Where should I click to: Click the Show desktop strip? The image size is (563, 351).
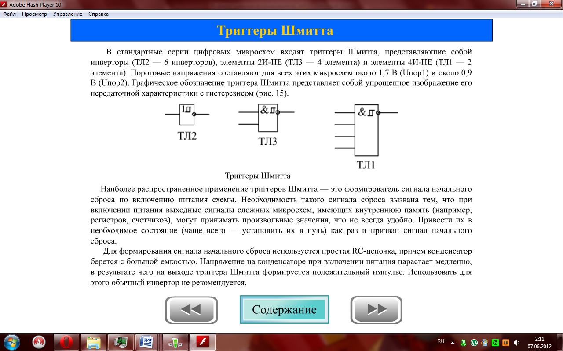coord(559,342)
